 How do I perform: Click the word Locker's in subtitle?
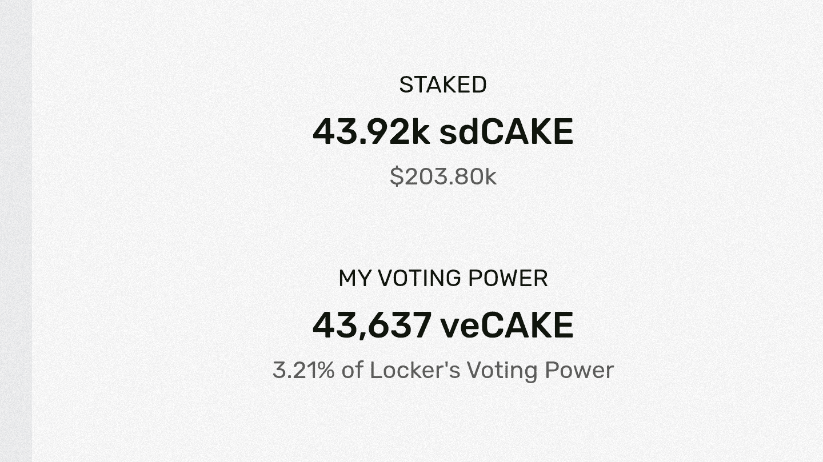click(x=415, y=370)
